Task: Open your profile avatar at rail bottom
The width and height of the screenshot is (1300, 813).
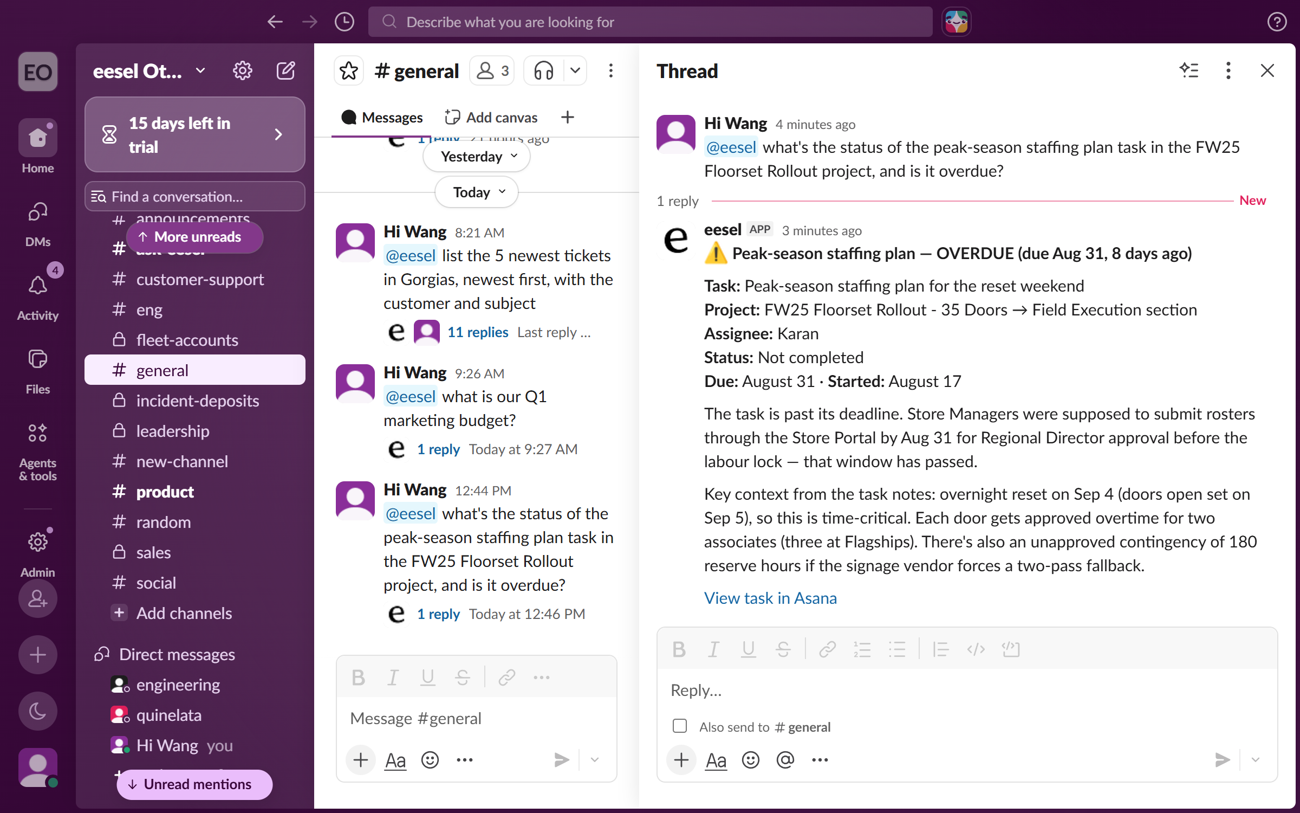Action: click(x=38, y=767)
